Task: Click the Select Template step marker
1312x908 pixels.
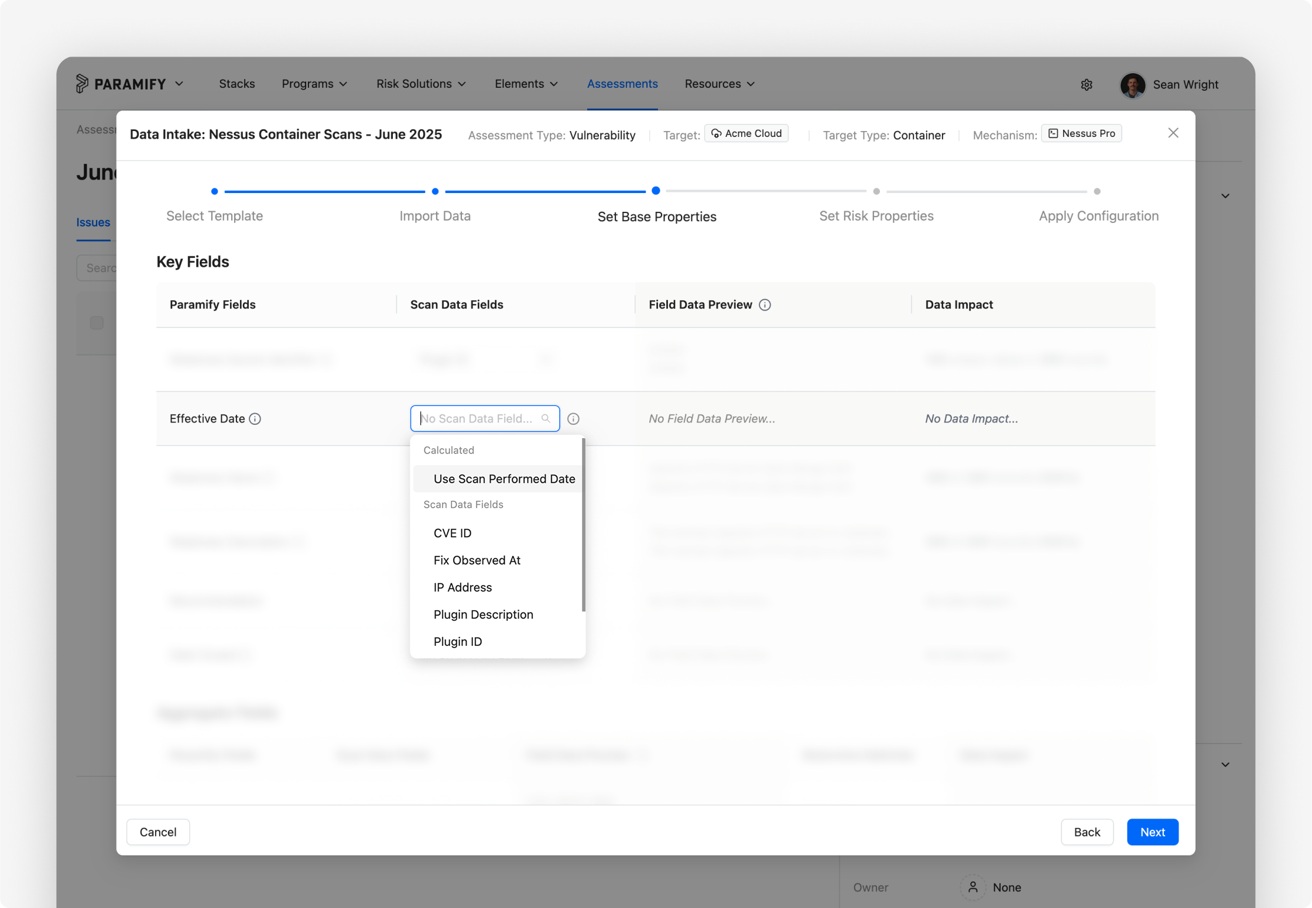Action: pyautogui.click(x=215, y=191)
